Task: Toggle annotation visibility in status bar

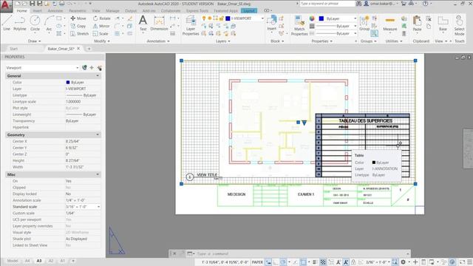Action: (338, 262)
